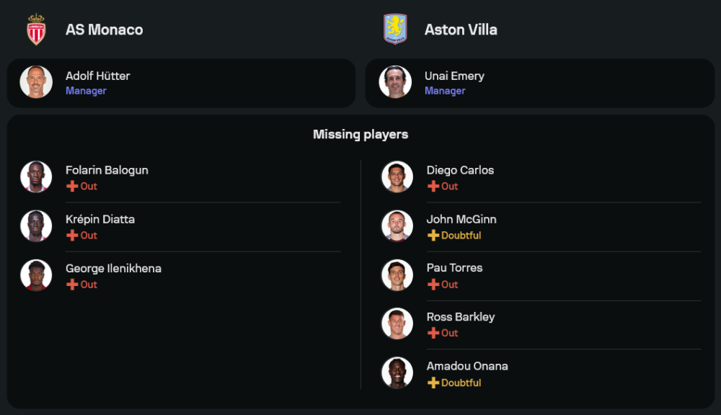Click the Unai Emery manager name

454,76
